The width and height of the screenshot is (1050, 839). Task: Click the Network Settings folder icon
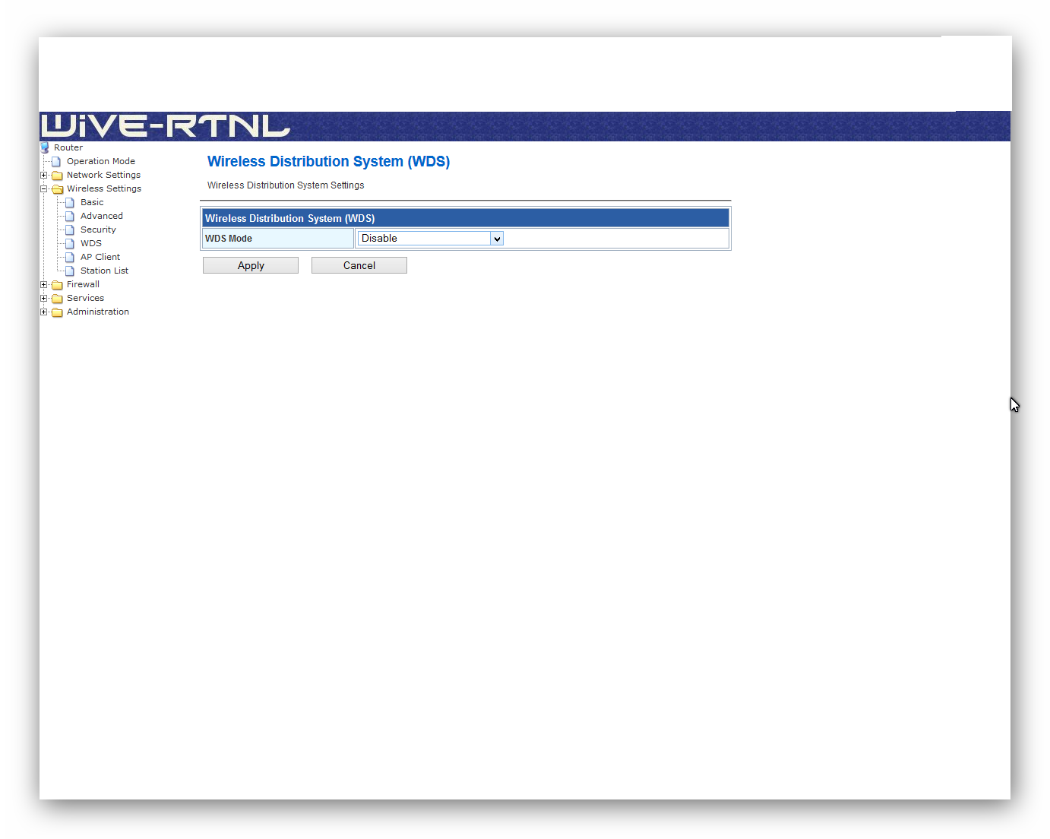[x=57, y=175]
